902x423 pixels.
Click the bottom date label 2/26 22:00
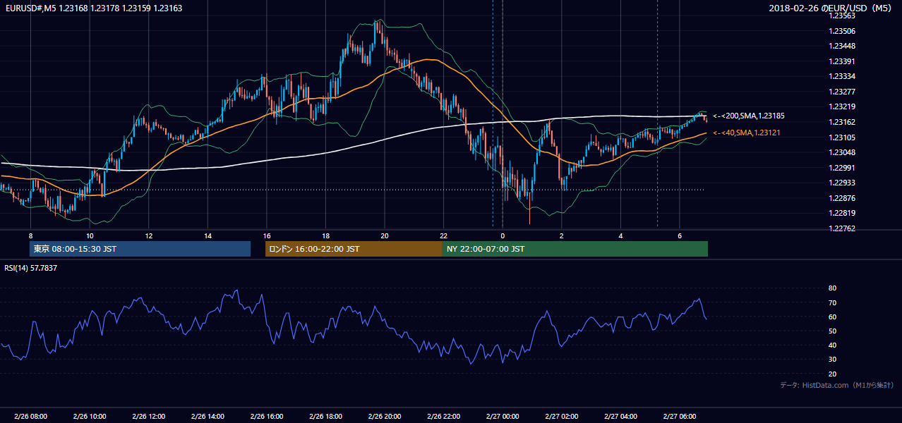coord(443,417)
